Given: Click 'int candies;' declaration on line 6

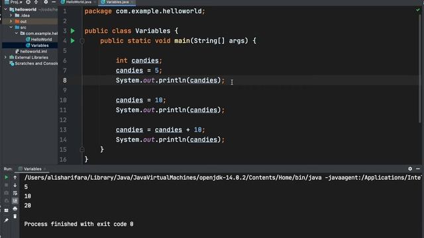Looking at the screenshot, I should point(139,60).
